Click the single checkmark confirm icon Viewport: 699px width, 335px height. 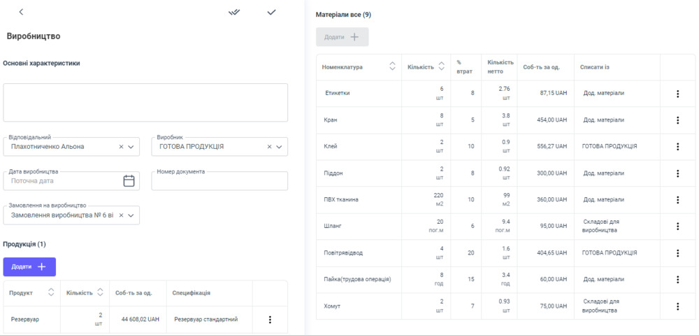[x=271, y=12]
